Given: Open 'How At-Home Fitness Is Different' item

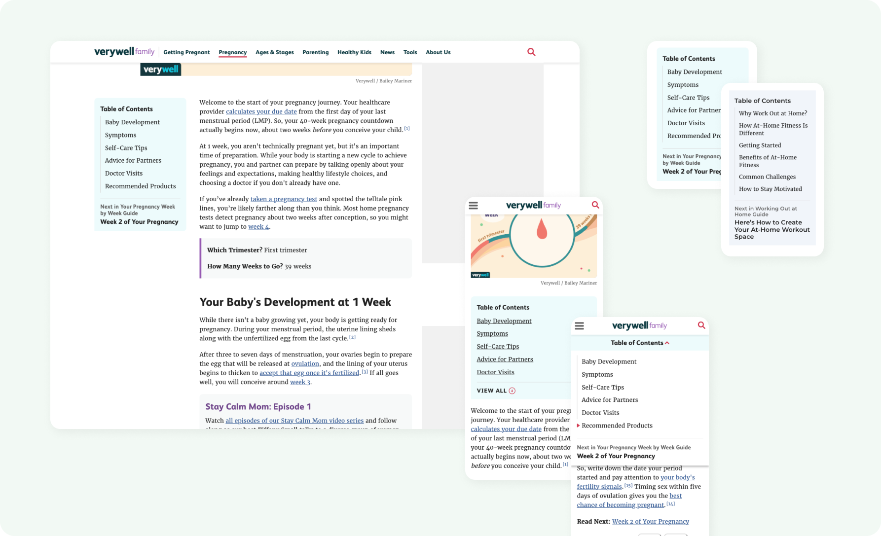Looking at the screenshot, I should tap(773, 129).
